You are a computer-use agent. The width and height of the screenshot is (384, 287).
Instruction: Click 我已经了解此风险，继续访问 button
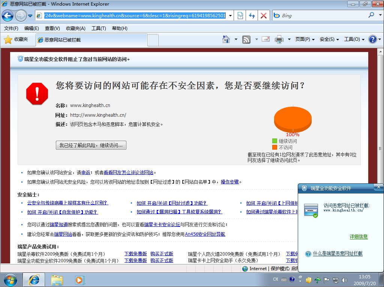click(x=91, y=145)
